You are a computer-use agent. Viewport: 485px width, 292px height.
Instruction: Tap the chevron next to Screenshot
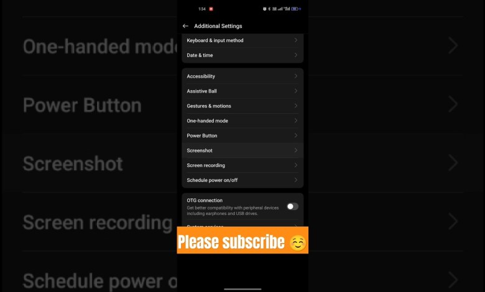[296, 150]
